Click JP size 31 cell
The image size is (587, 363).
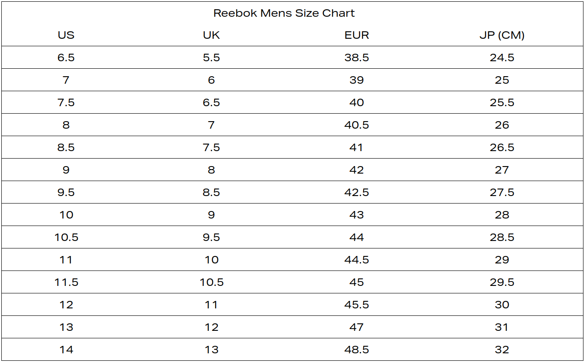502,327
